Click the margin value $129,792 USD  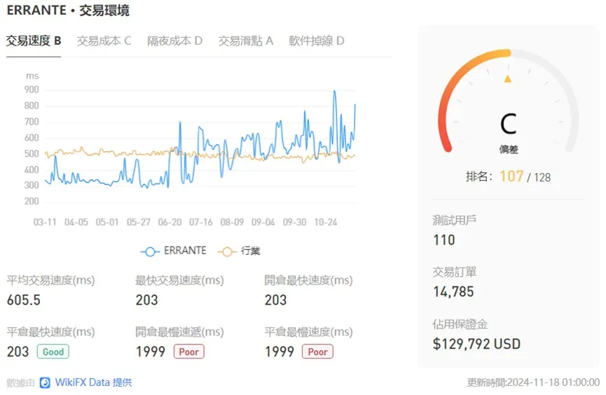[476, 344]
